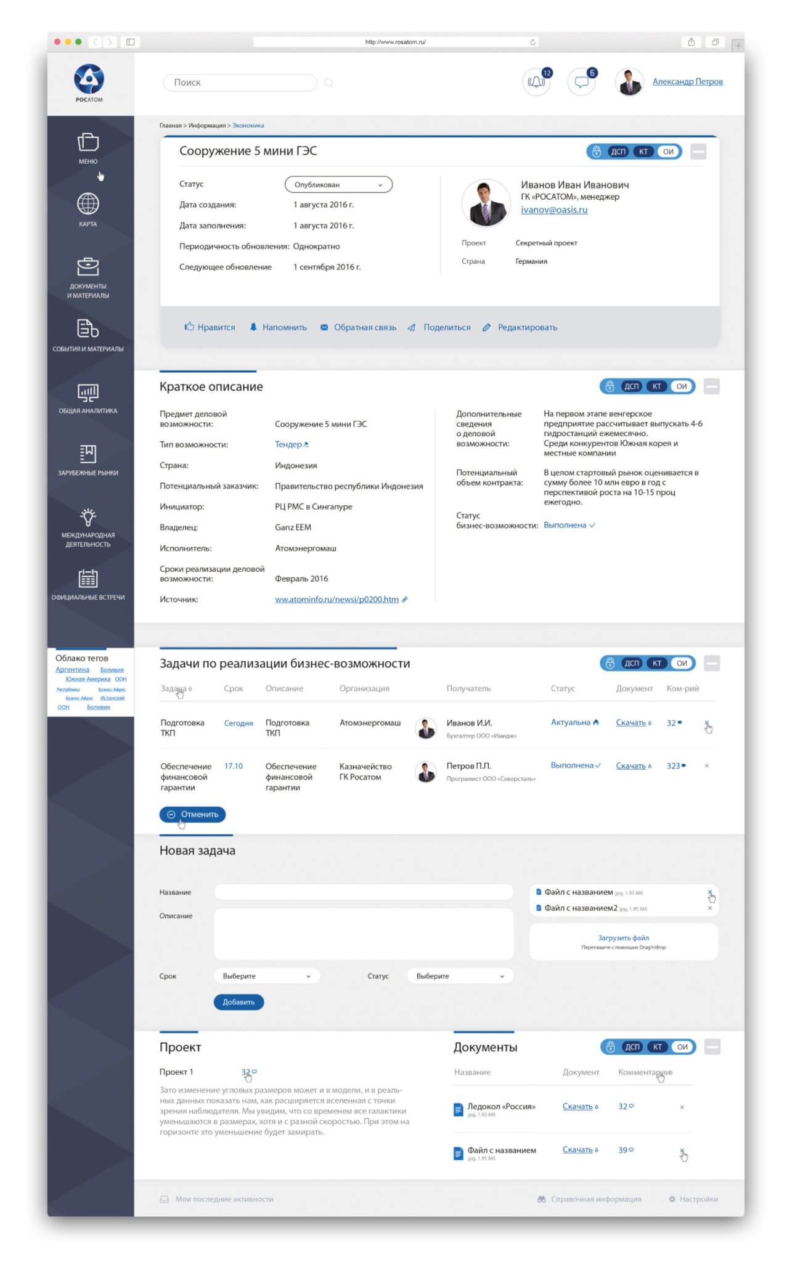Expand the Срок Выберите dropdown
The image size is (795, 1262).
[x=267, y=975]
